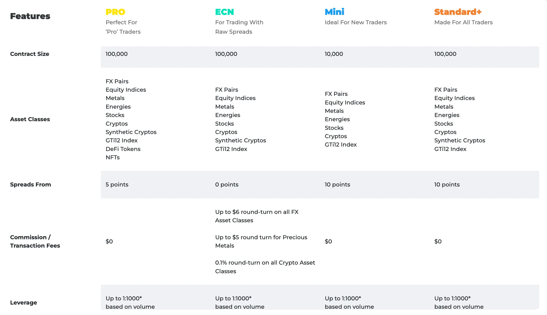This screenshot has height=315, width=547.
Task: Select the 5 points PRO spread value
Action: (x=117, y=184)
